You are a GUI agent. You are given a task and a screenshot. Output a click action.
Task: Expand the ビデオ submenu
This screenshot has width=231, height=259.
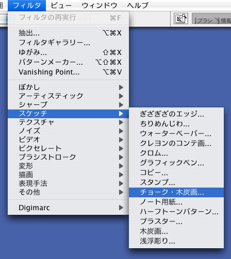pyautogui.click(x=68, y=140)
